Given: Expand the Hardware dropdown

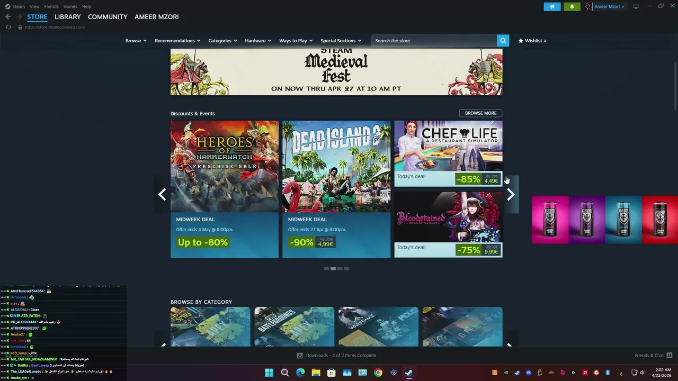Looking at the screenshot, I should [258, 40].
